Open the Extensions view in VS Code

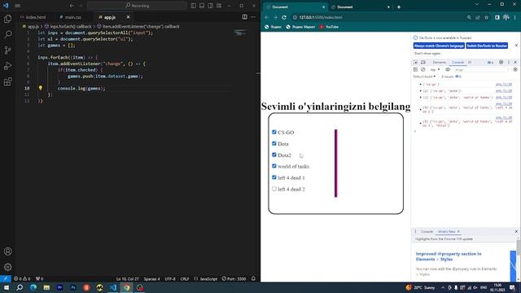7,81
